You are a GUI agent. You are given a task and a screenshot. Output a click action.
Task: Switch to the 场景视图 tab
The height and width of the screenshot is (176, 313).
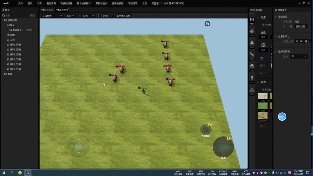point(47,10)
